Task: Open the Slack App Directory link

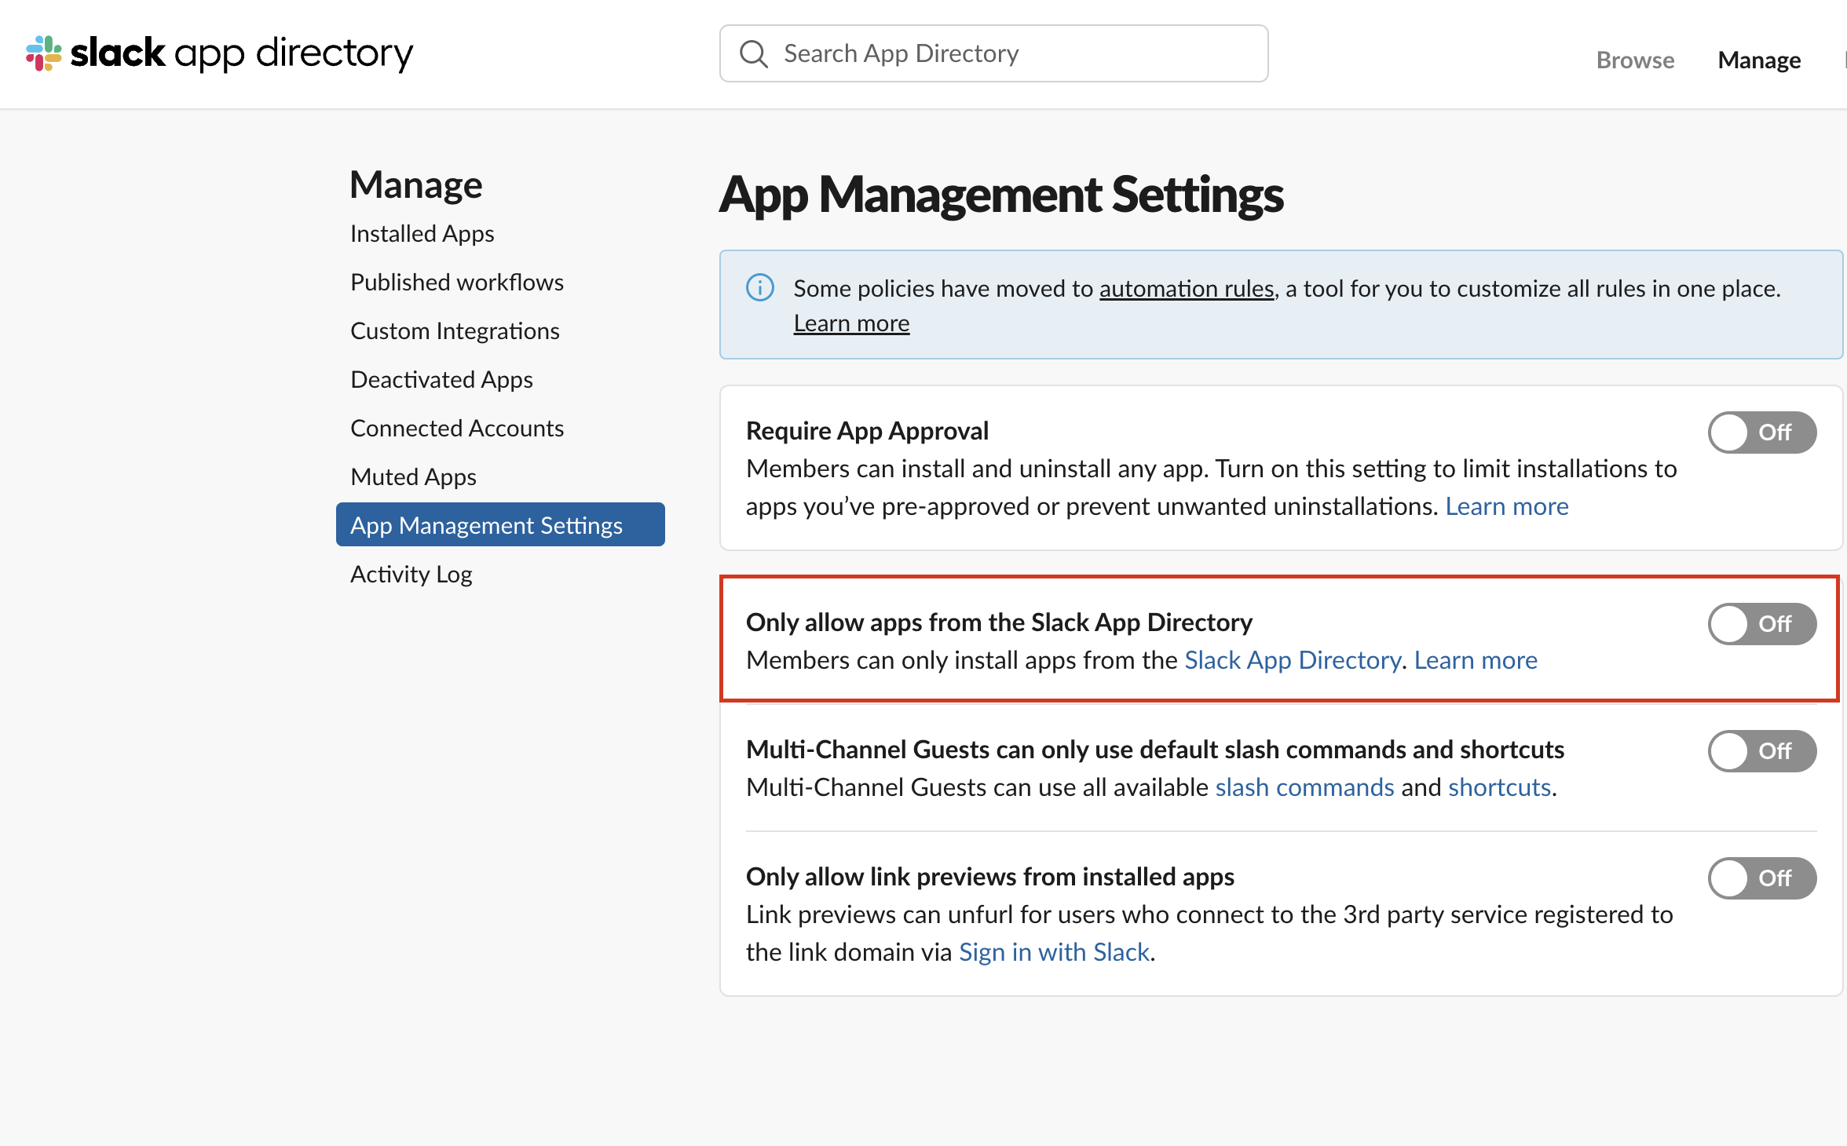Action: coord(1293,660)
